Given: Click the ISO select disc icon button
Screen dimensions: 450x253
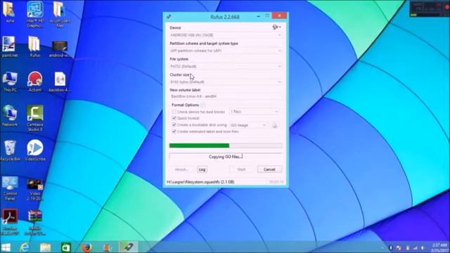Looking at the screenshot, I should click(274, 125).
